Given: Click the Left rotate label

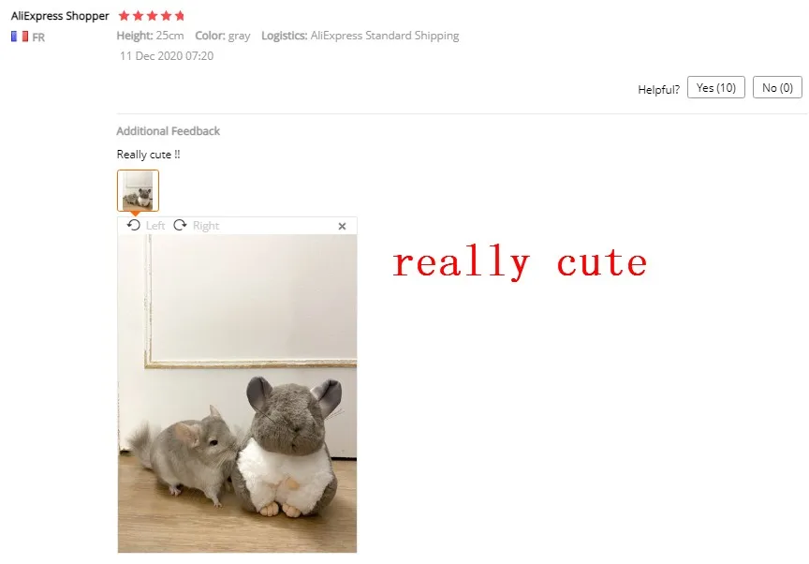Looking at the screenshot, I should 155,226.
